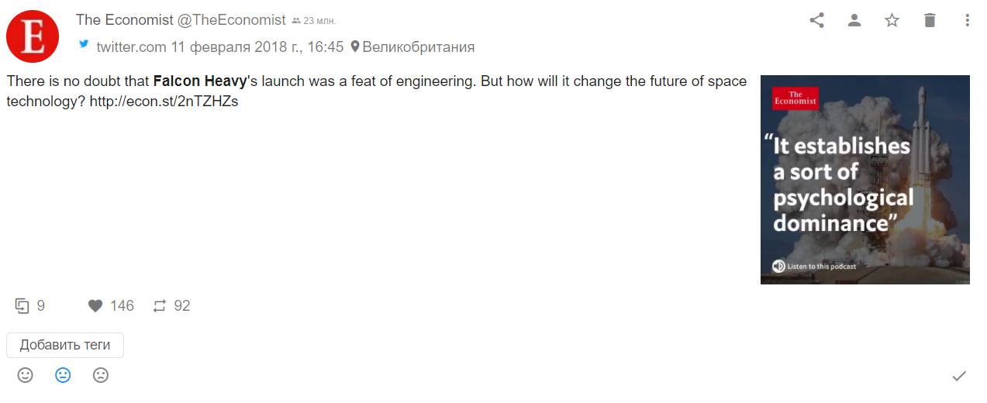Delete the post with the trash icon
The height and width of the screenshot is (403, 987).
point(930,21)
